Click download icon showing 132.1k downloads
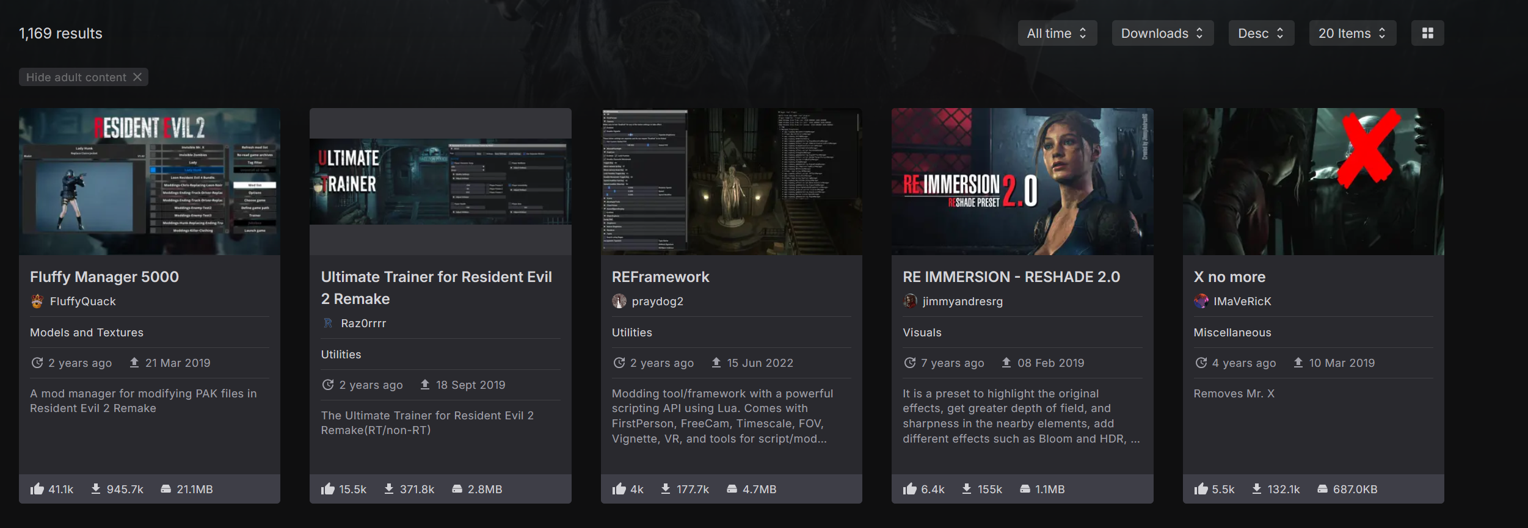 tap(1257, 489)
